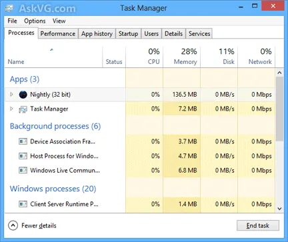Sort by the Memory column header
The image size is (288, 242).
coord(182,57)
